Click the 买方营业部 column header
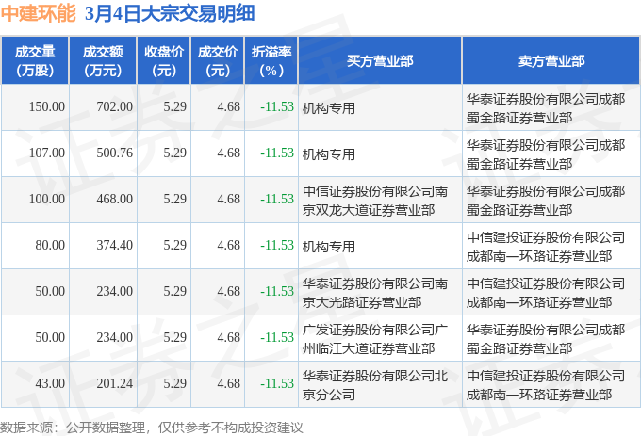This screenshot has height=436, width=641. [380, 61]
